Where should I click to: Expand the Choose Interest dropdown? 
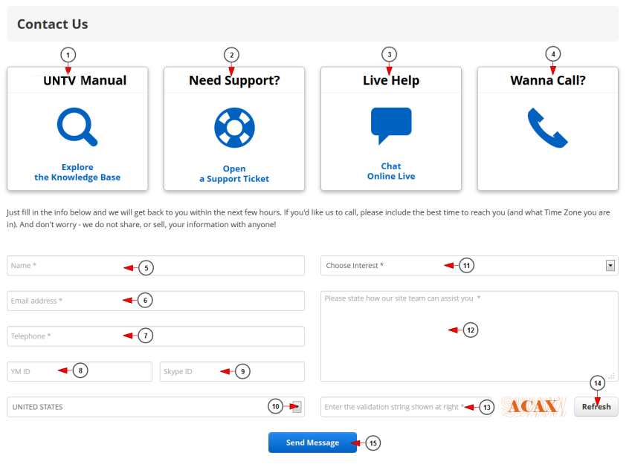coord(610,265)
